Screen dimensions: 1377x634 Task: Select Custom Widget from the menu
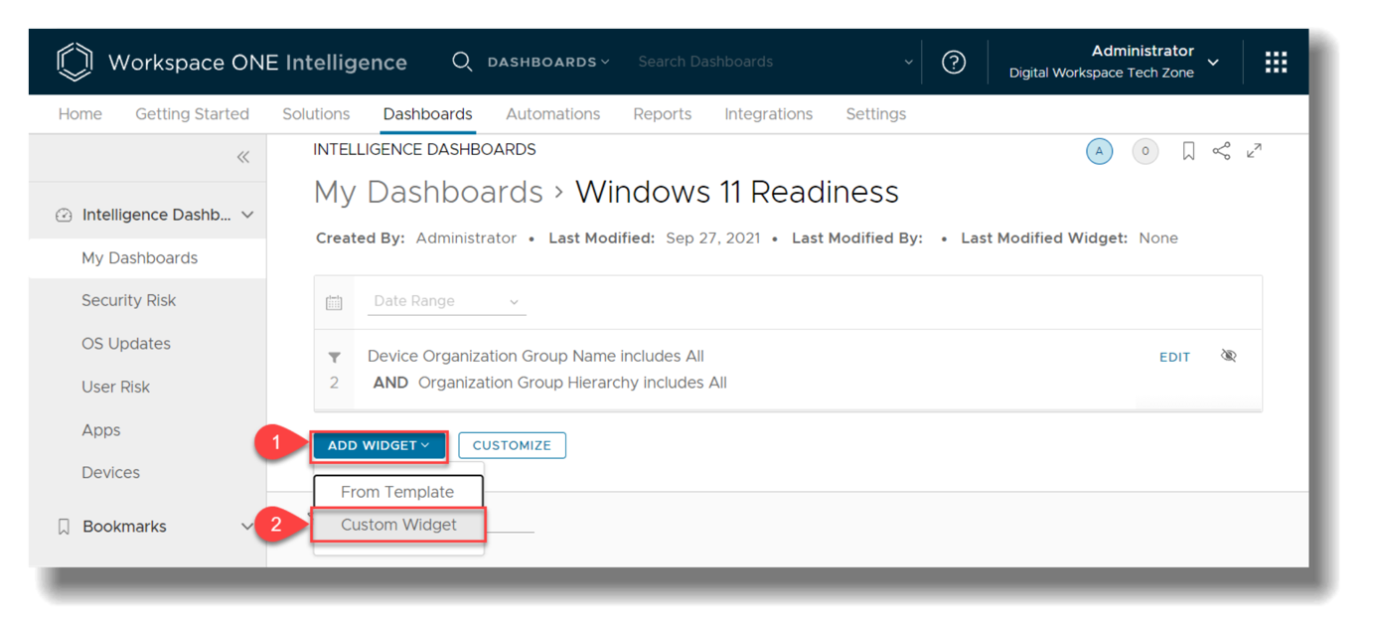pos(398,525)
